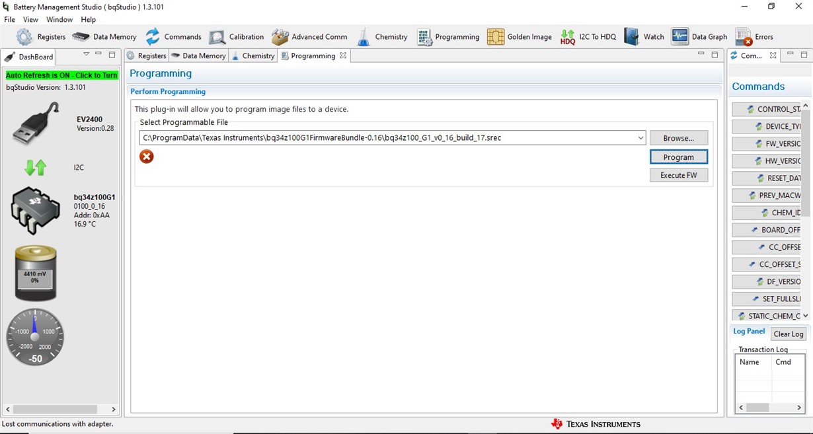Open Commands toolbar item
813x434 pixels.
point(173,37)
